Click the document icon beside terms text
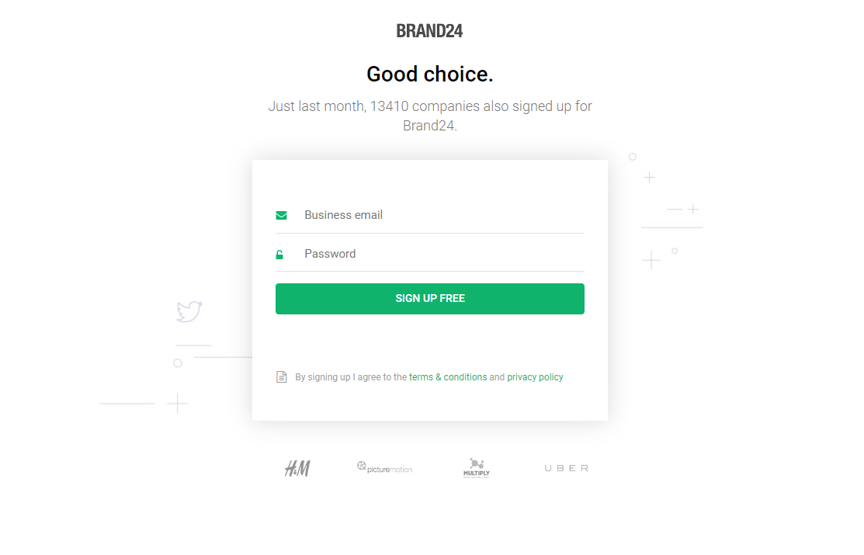864x555 pixels. coord(281,377)
